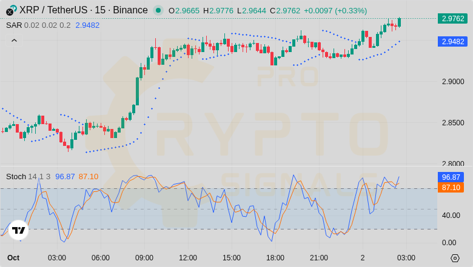The height and width of the screenshot is (267, 473).
Task: Click Stoch %K value 96.87 in the legend
Action: tap(65, 177)
